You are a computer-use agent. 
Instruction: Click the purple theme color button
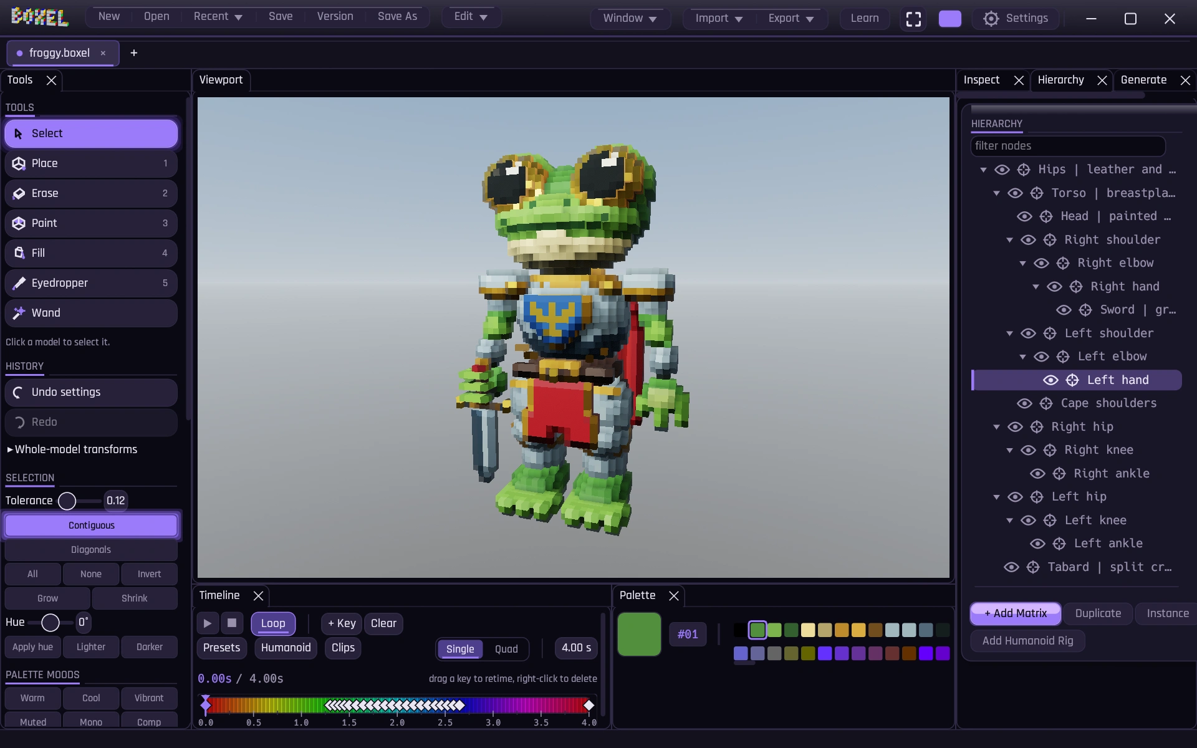(x=949, y=19)
